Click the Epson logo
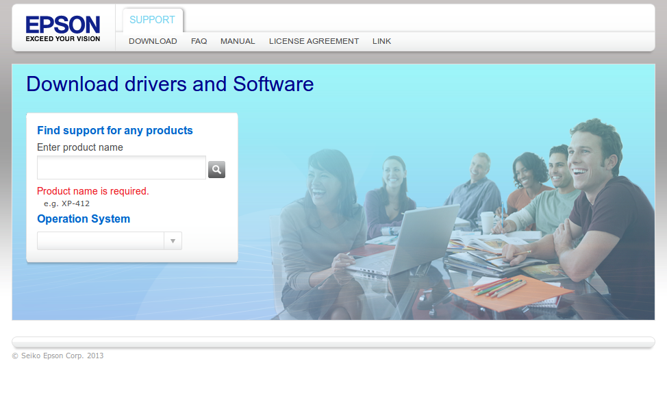Image resolution: width=667 pixels, height=398 pixels. coord(63,29)
